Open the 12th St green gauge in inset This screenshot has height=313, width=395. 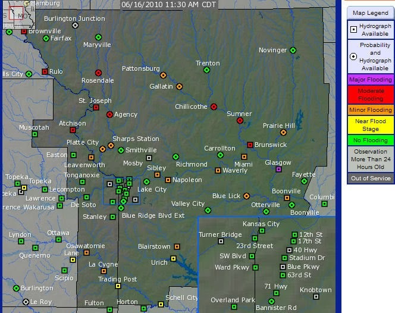[x=294, y=234]
